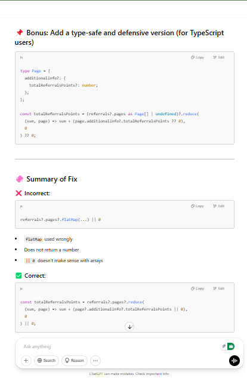Click the inline || 0 code chip

point(30,260)
